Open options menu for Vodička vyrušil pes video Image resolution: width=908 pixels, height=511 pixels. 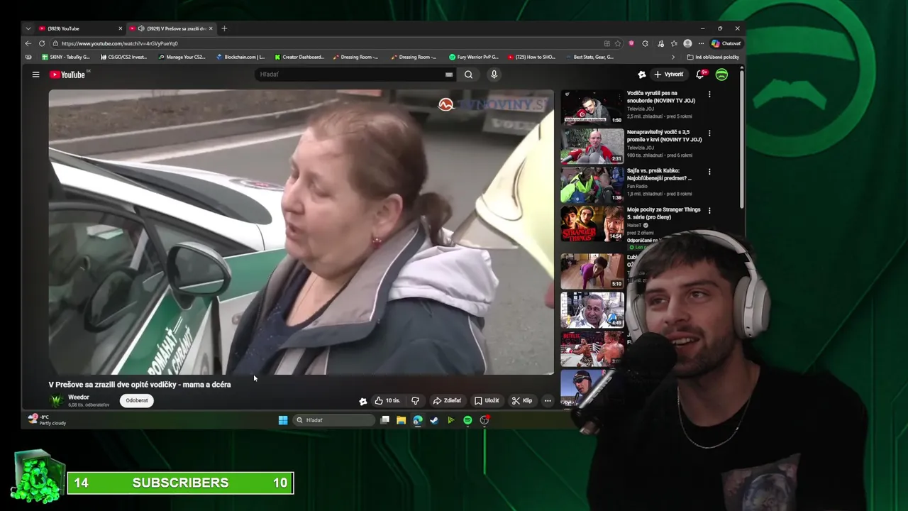click(709, 94)
